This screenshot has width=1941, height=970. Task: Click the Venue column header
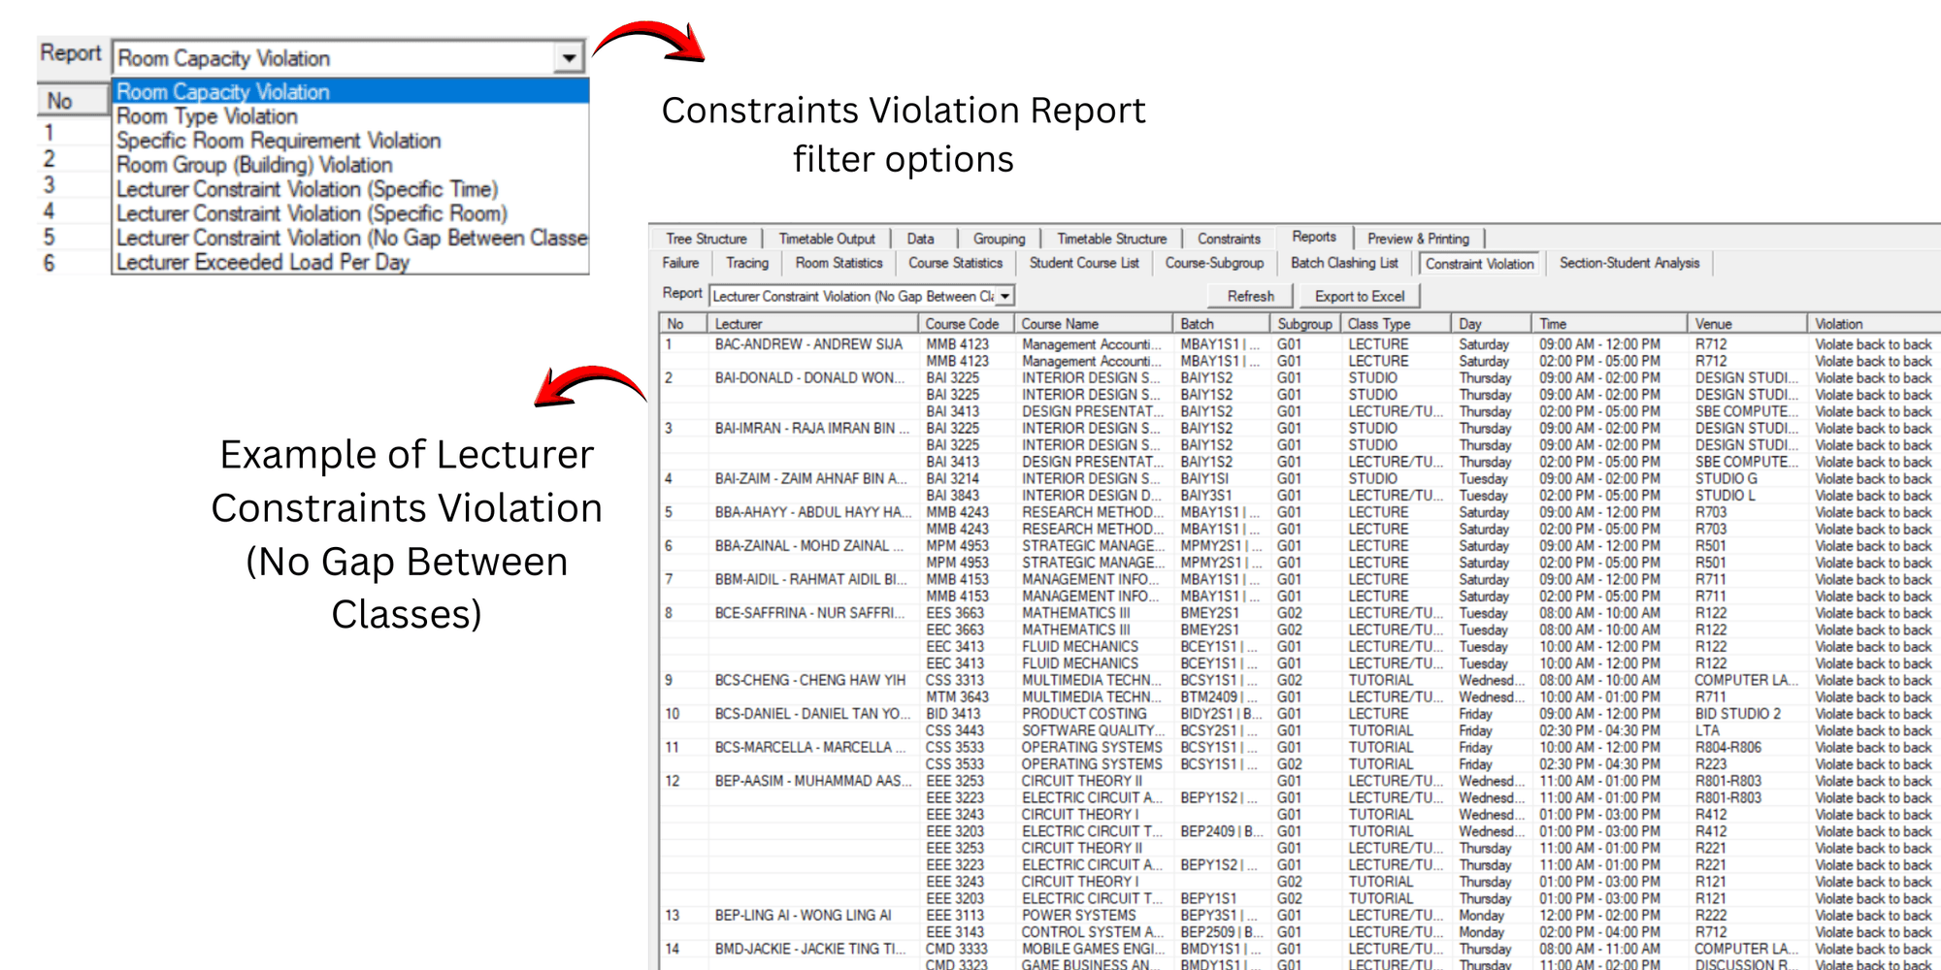[1747, 324]
